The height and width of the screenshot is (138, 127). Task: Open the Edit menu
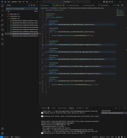(9, 2)
